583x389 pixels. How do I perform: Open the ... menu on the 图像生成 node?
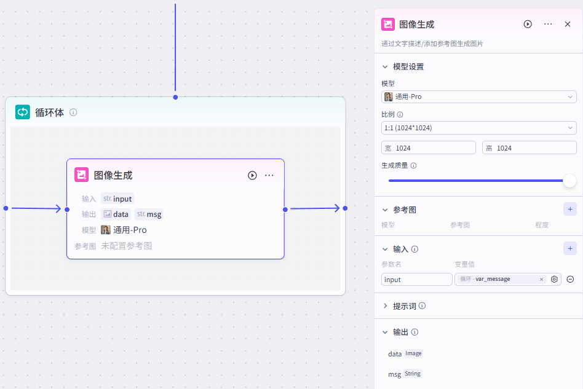coord(269,175)
